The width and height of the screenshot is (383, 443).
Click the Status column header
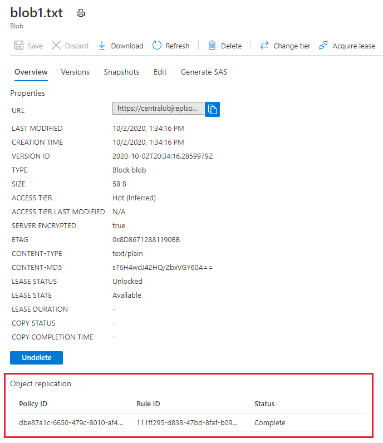pos(264,404)
